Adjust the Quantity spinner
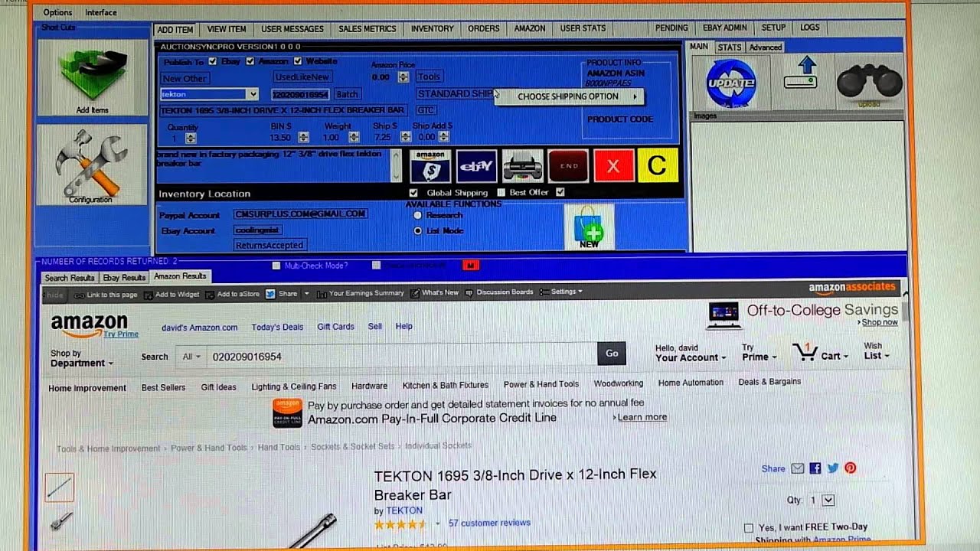 (191, 139)
